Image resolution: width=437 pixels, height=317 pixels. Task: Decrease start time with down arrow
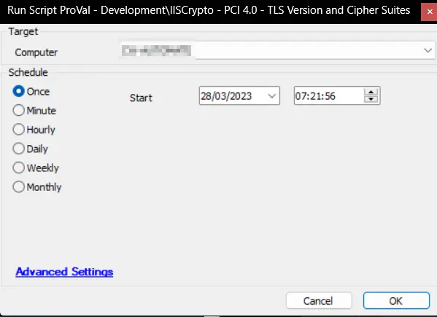point(371,99)
